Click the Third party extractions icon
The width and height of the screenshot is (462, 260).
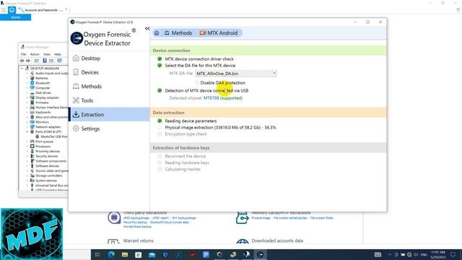114,218
